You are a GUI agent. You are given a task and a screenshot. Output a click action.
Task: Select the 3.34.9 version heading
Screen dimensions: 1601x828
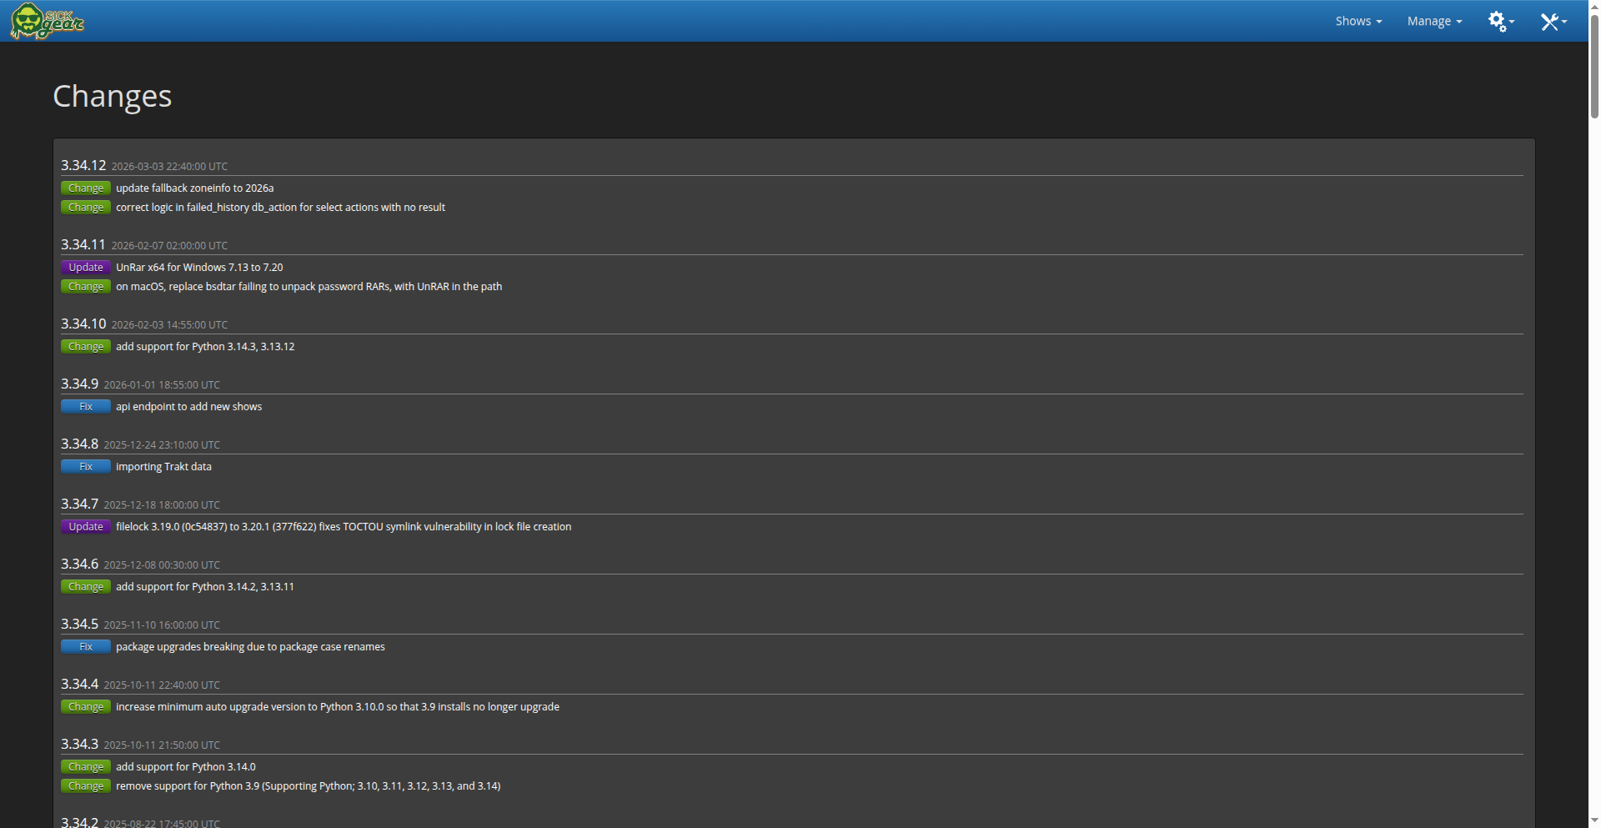(x=79, y=384)
